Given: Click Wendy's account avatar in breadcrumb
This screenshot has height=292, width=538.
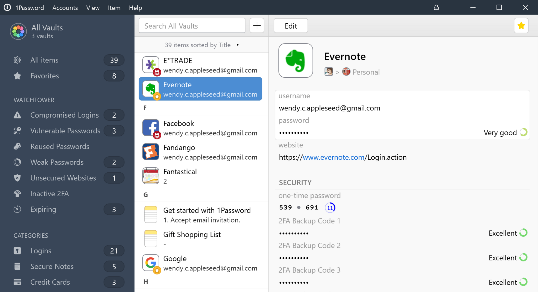Looking at the screenshot, I should [329, 72].
